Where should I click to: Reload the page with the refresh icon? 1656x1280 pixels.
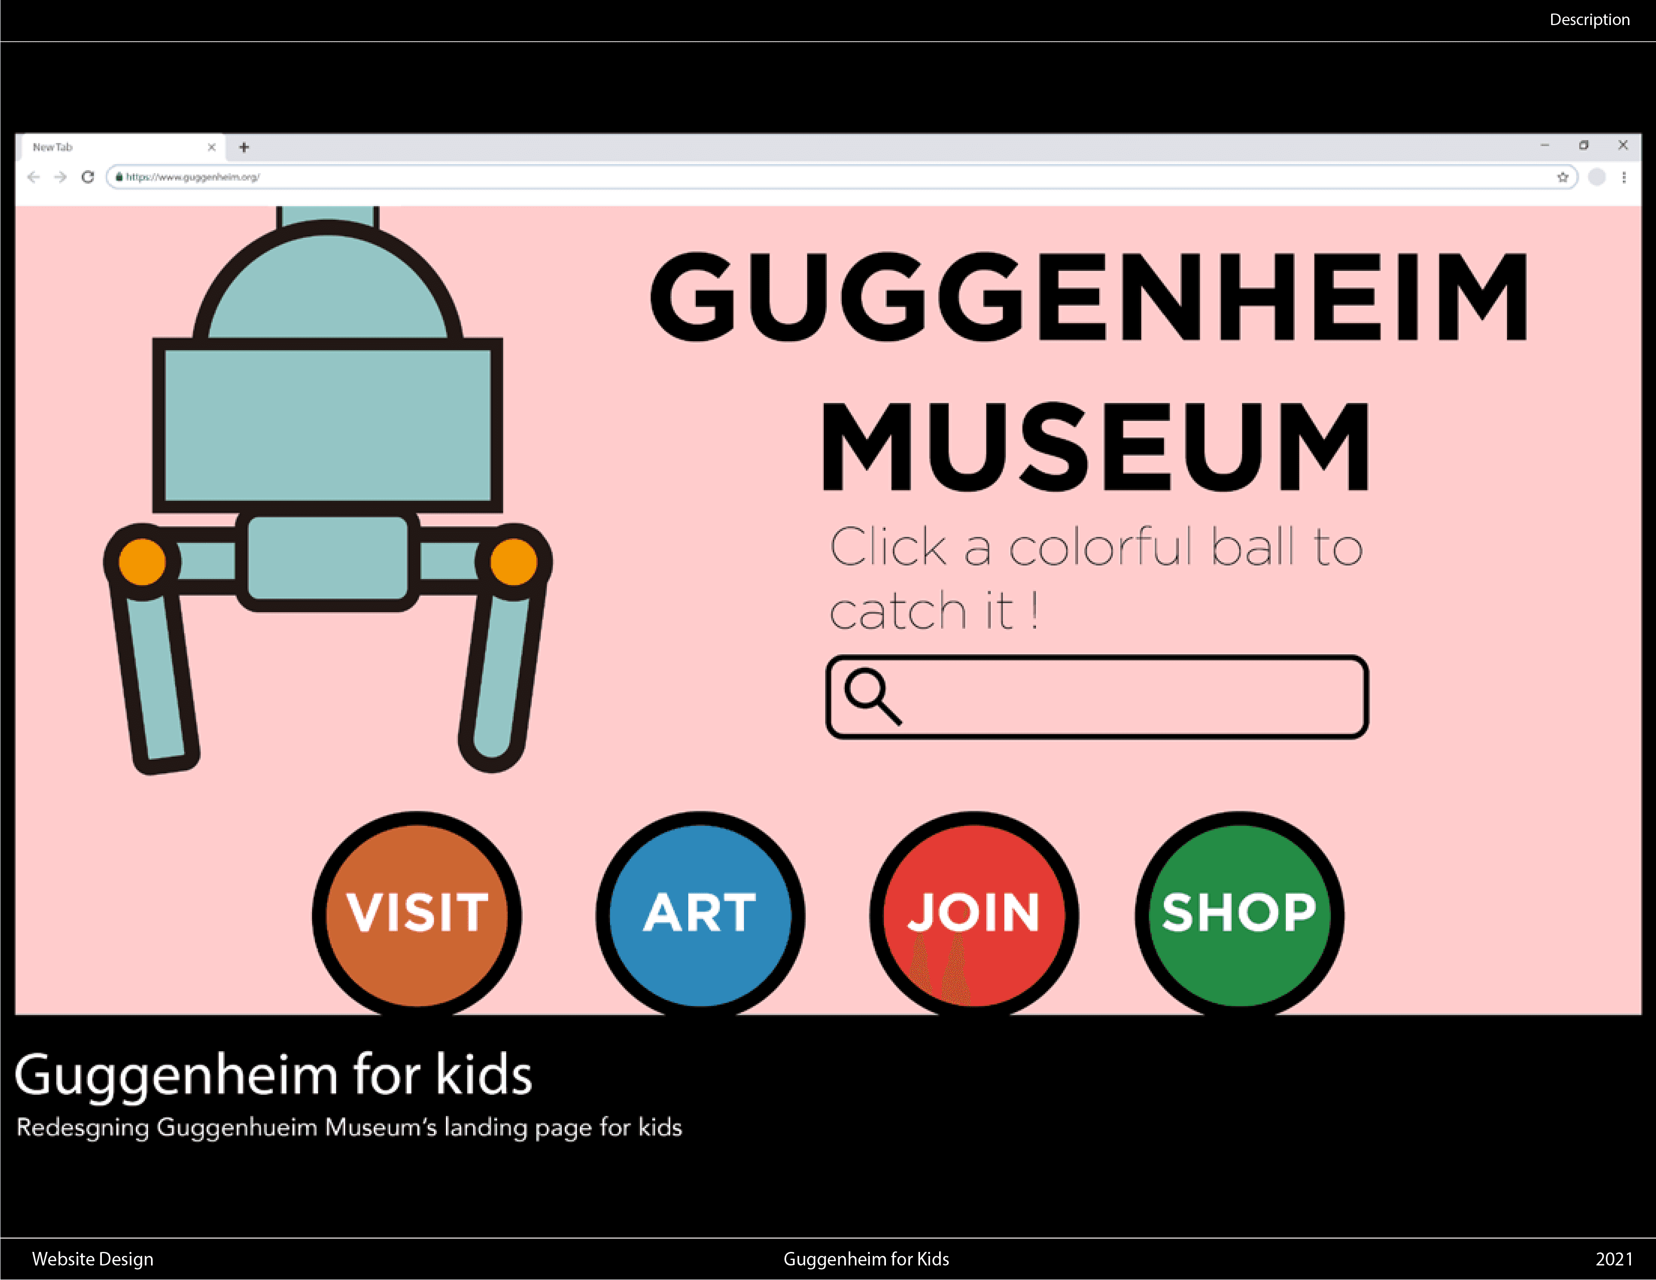pyautogui.click(x=88, y=177)
